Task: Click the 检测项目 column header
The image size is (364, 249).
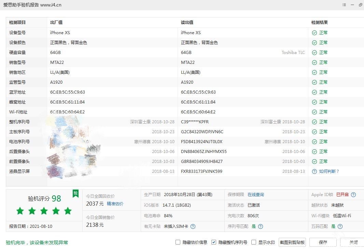Action: [x=17, y=23]
